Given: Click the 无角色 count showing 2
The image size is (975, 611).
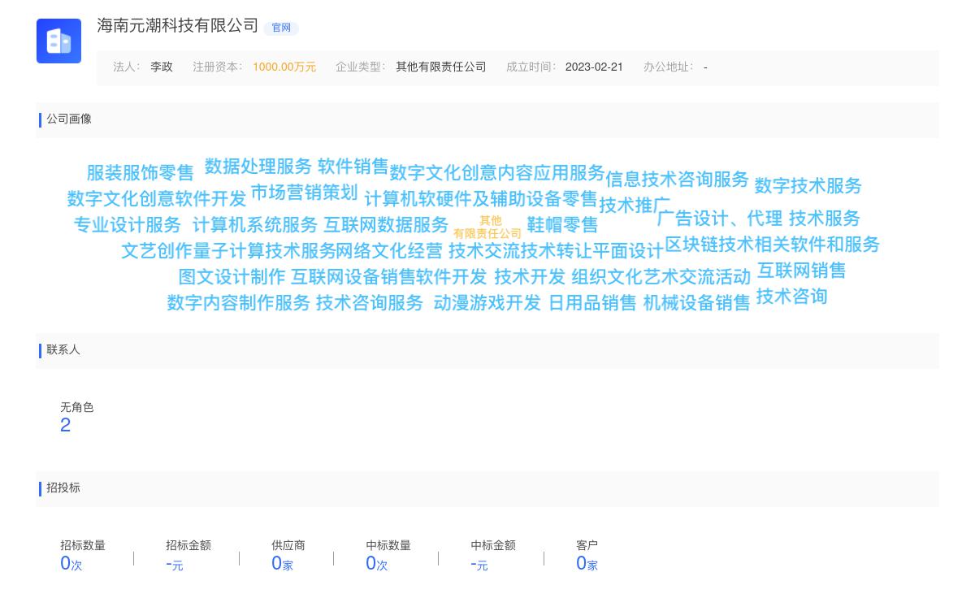Looking at the screenshot, I should point(66,424).
